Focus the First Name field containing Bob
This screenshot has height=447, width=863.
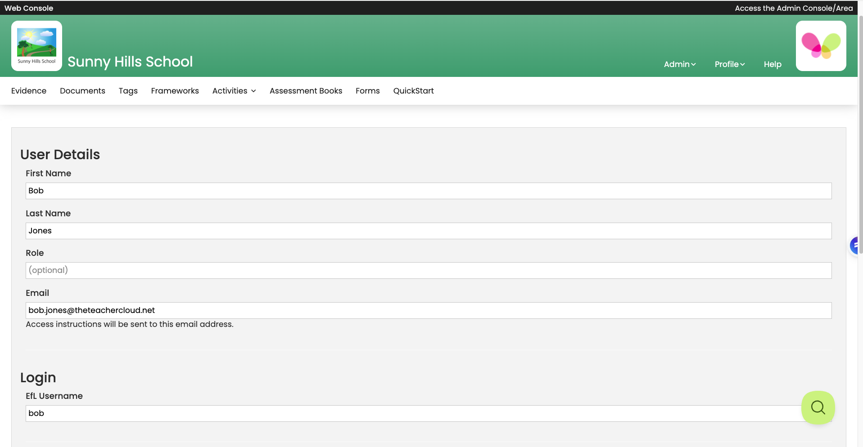click(x=429, y=191)
